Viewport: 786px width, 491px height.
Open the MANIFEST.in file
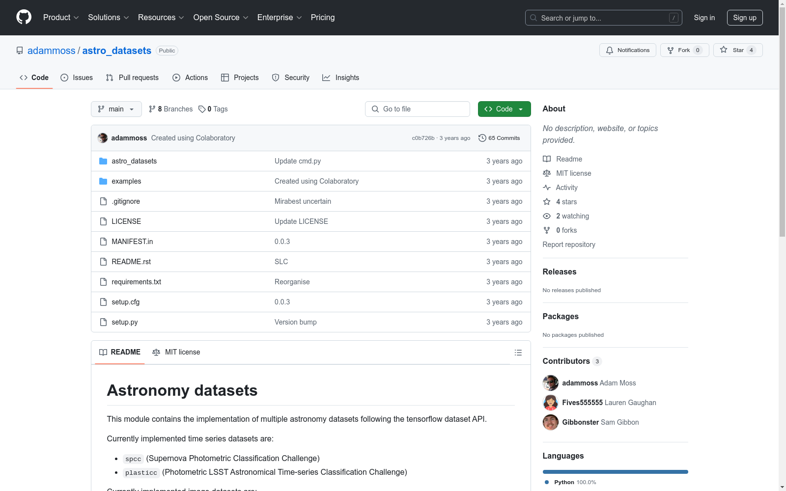[x=132, y=242]
